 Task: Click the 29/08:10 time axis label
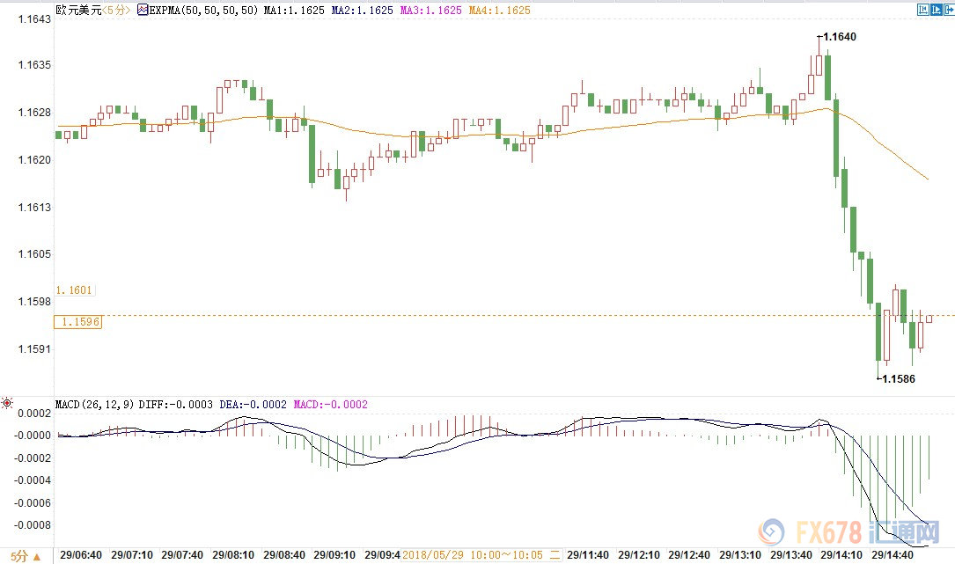pos(233,555)
